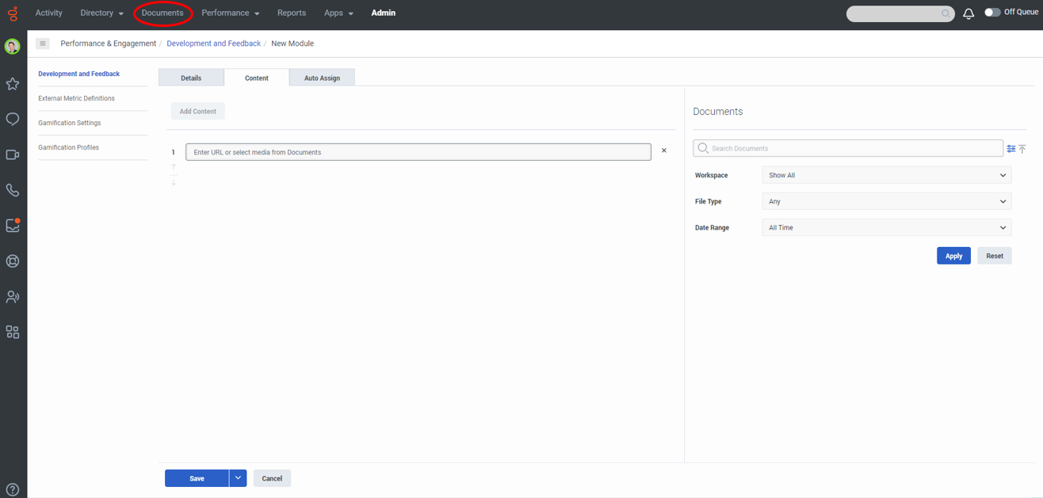Image resolution: width=1043 pixels, height=498 pixels.
Task: Open the Date Range All Time dropdown
Action: tap(887, 227)
